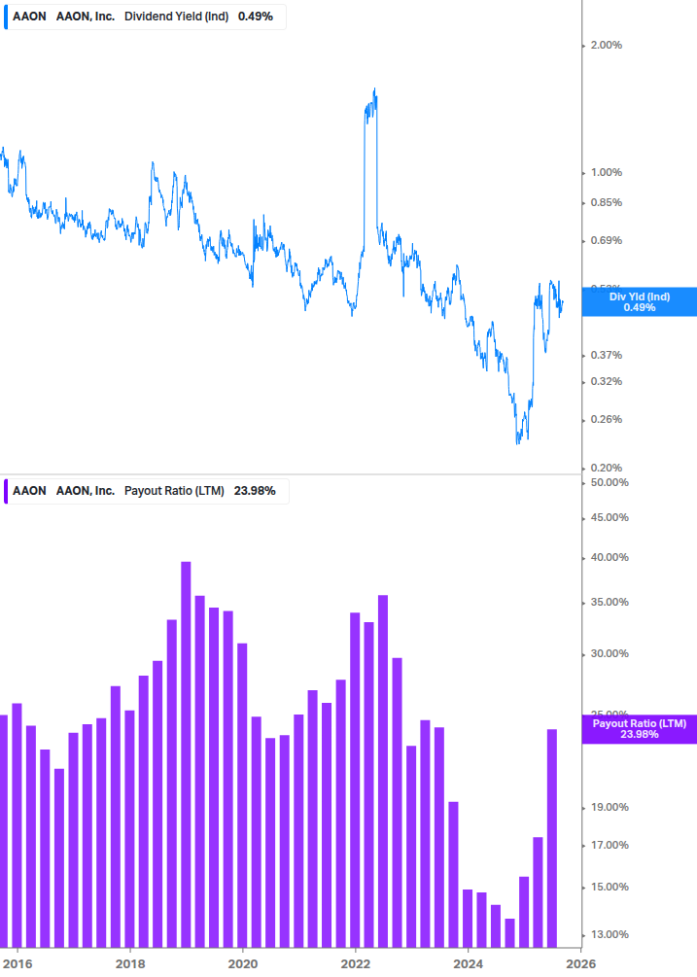This screenshot has width=697, height=977.
Task: Click the 'Dividend Yield (Ind)' legend label
Action: click(176, 17)
